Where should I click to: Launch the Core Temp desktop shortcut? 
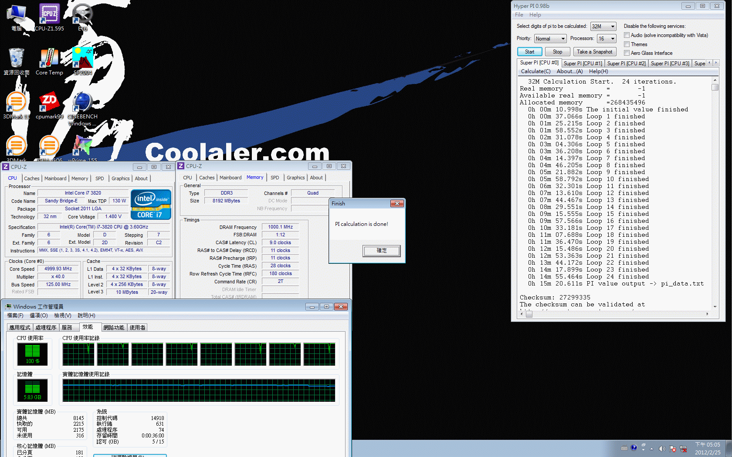tap(49, 61)
